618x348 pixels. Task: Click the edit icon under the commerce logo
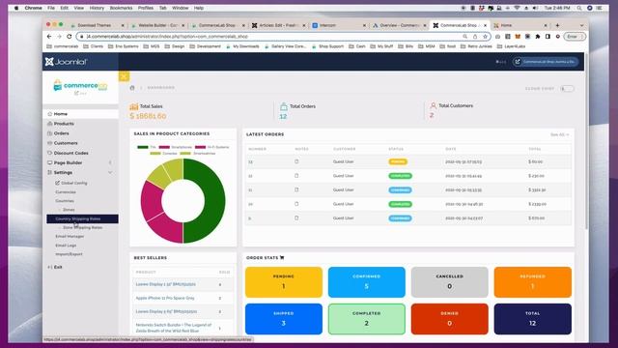pyautogui.click(x=76, y=94)
